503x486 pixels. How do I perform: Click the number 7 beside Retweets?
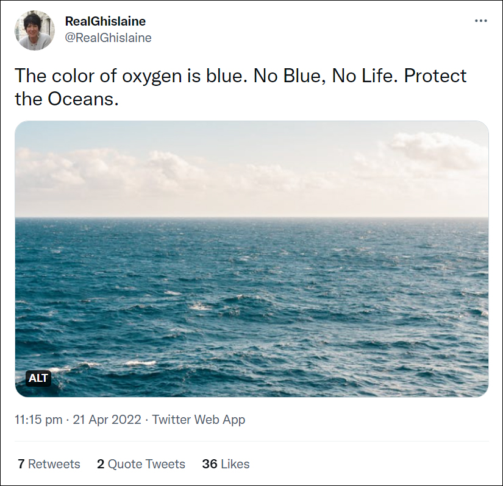(21, 464)
